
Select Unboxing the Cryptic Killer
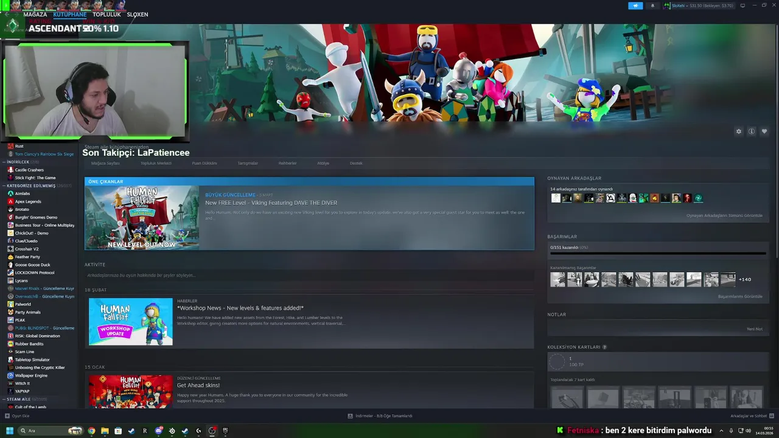coord(40,367)
